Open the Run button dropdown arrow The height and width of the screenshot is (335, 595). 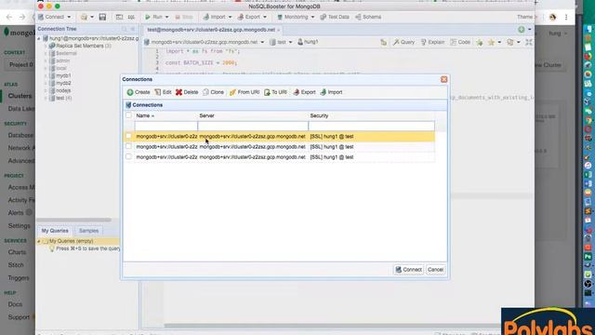point(166,17)
